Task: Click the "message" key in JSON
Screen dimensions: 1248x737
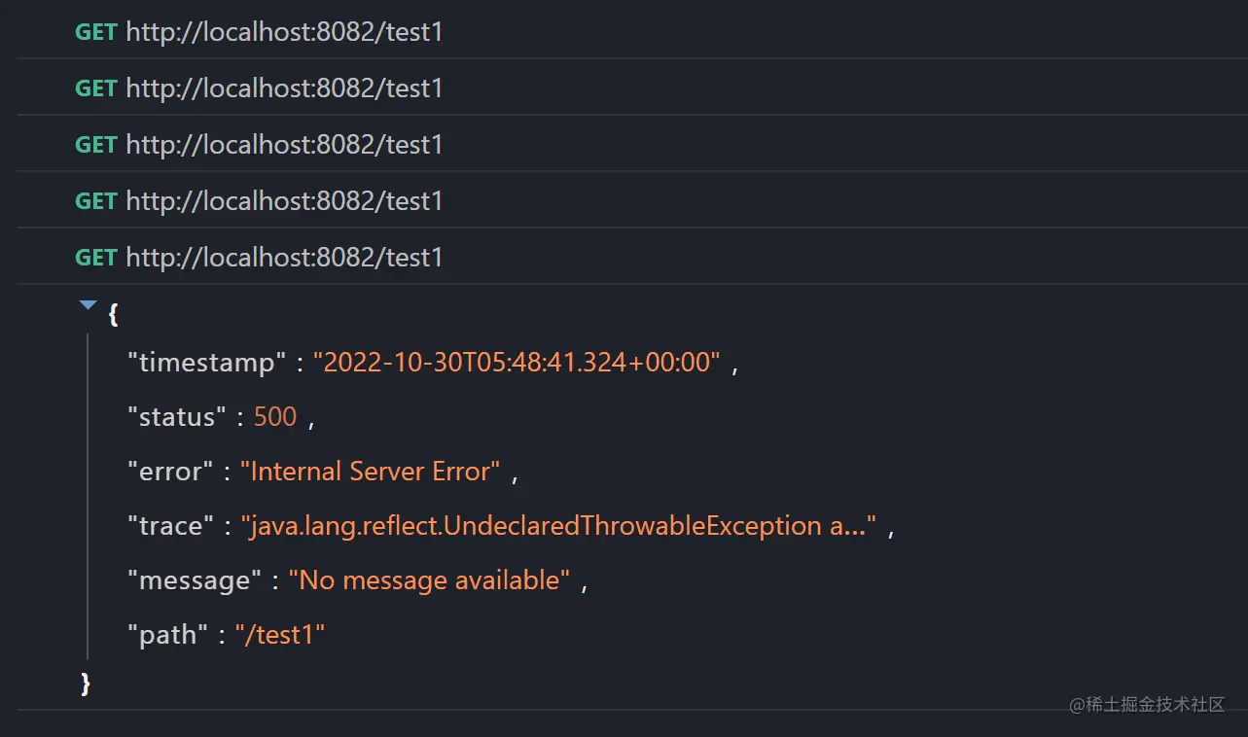Action: coord(196,580)
